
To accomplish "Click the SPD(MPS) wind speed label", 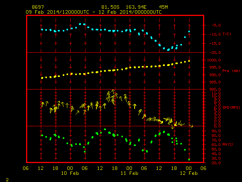I will click(231, 108).
